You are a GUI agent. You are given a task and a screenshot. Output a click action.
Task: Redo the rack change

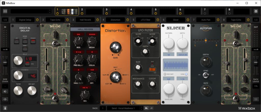(151, 108)
